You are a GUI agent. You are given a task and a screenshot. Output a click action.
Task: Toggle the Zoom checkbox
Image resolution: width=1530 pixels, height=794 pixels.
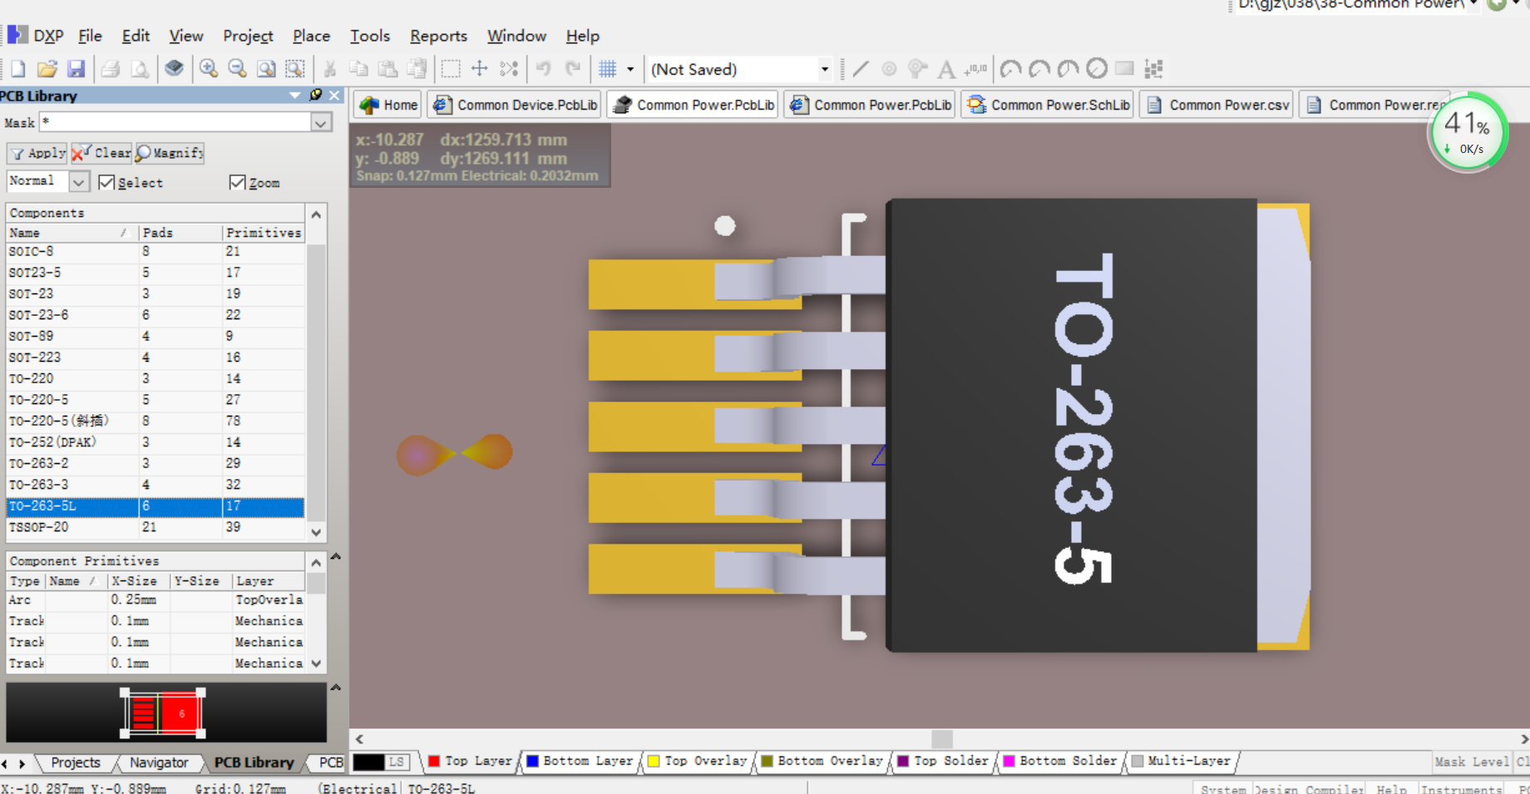click(237, 182)
